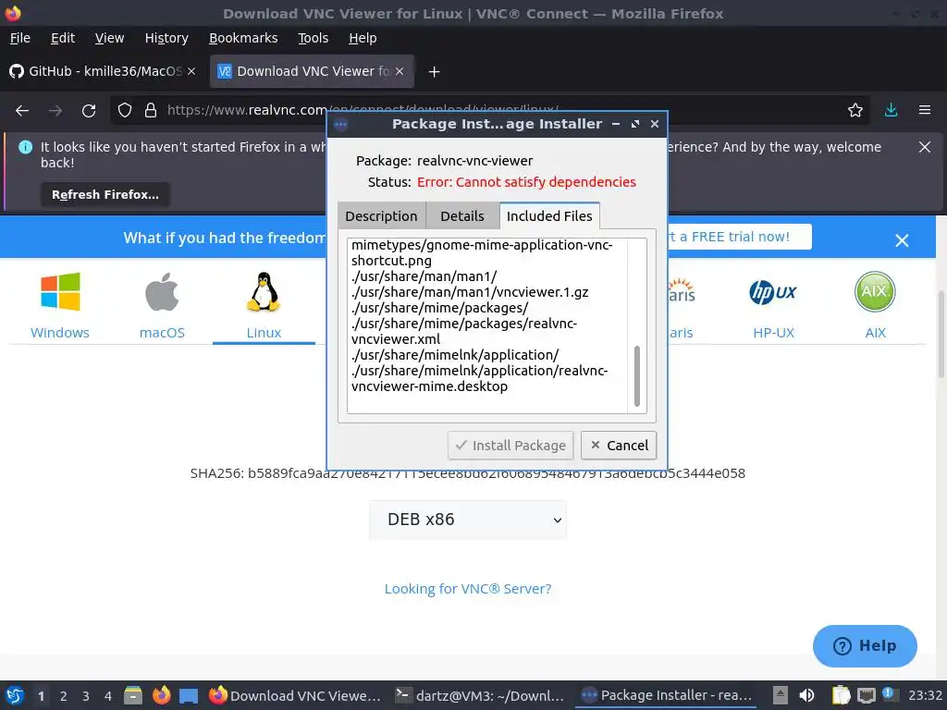The width and height of the screenshot is (947, 710).
Task: Cancel the Package Installer dialog
Action: pos(619,446)
